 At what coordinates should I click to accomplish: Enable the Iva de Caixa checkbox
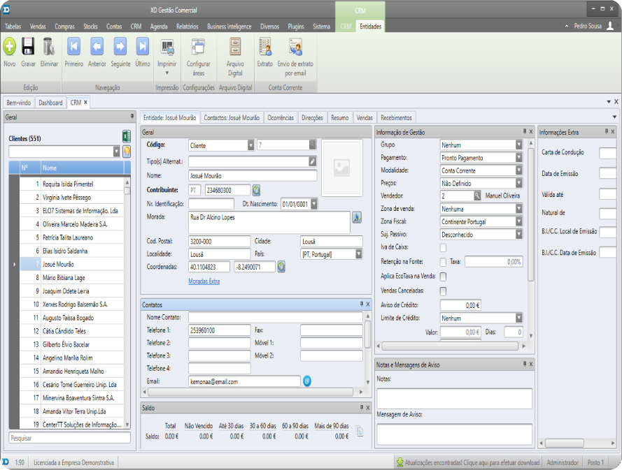tap(443, 247)
